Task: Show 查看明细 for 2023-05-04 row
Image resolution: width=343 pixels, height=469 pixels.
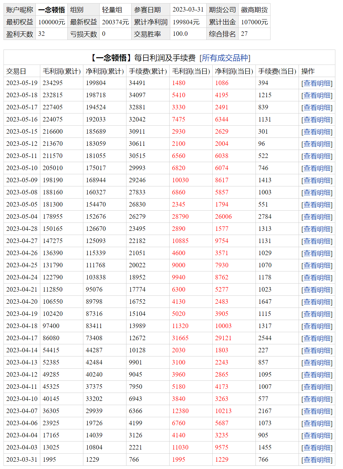Action: [317, 217]
